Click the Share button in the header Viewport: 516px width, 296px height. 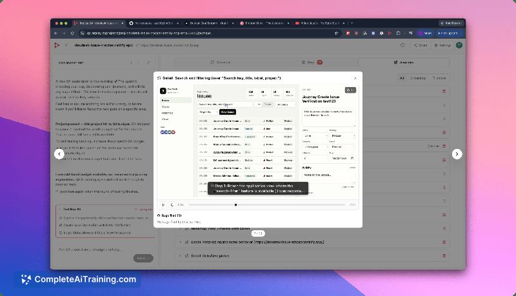[421, 45]
